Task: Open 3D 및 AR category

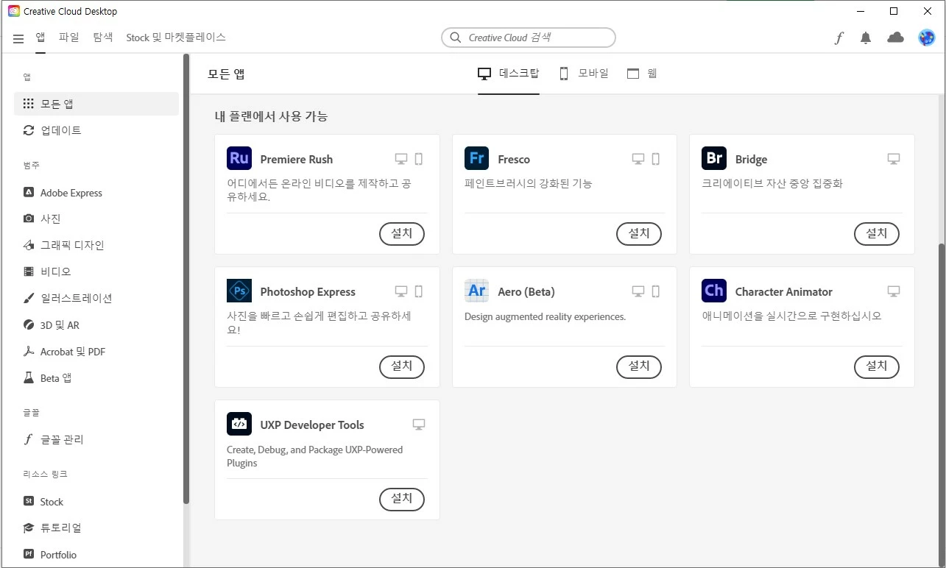Action: tap(96, 324)
